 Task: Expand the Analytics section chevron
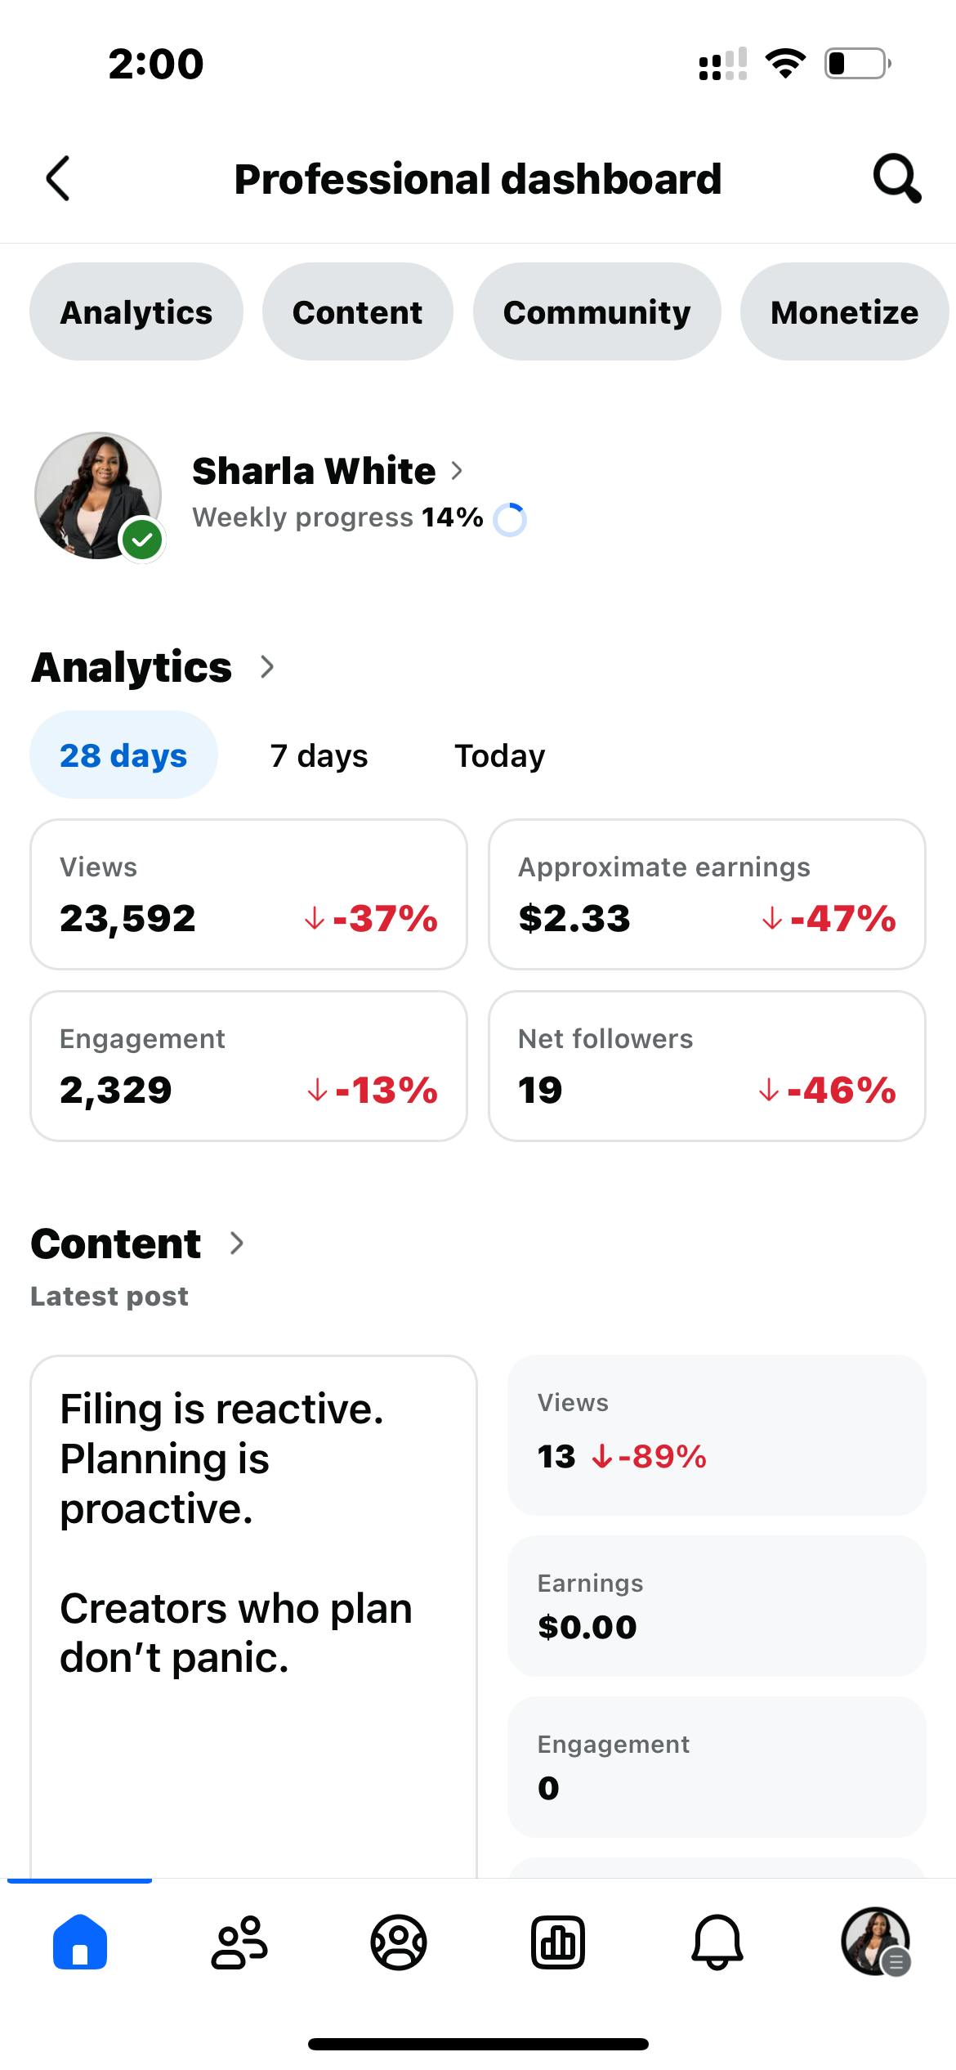[x=267, y=667]
